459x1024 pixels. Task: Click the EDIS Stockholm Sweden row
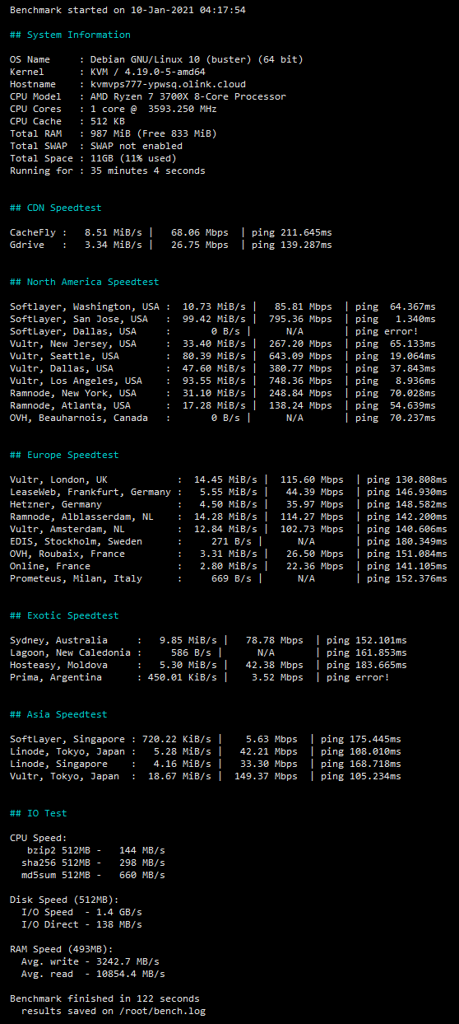coord(229,541)
